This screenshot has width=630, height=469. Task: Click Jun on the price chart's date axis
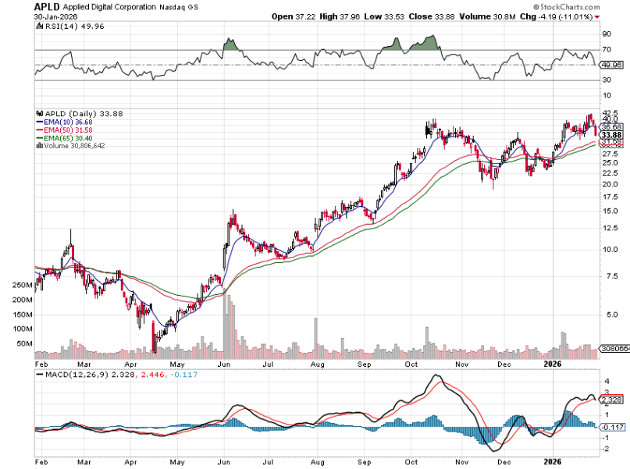pyautogui.click(x=224, y=364)
